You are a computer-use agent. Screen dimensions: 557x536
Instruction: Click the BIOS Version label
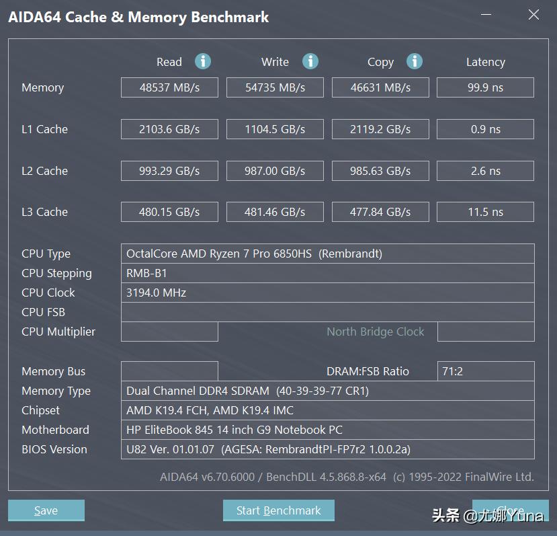(54, 449)
